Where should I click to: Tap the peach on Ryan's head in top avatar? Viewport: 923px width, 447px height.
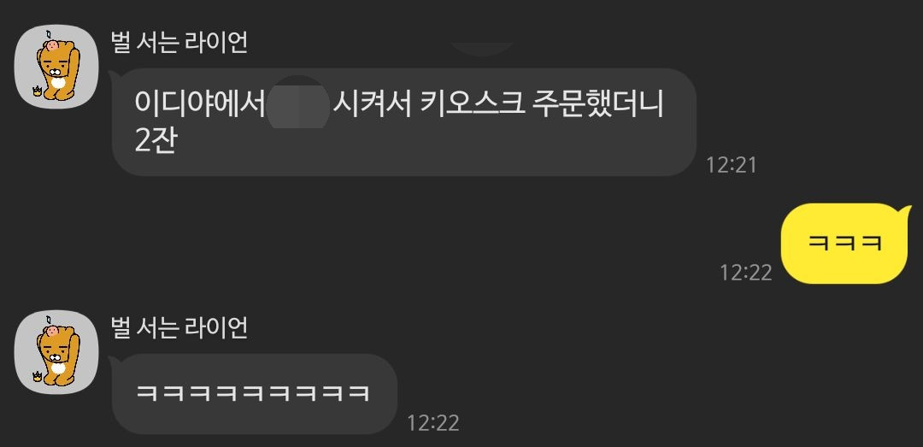(x=53, y=44)
